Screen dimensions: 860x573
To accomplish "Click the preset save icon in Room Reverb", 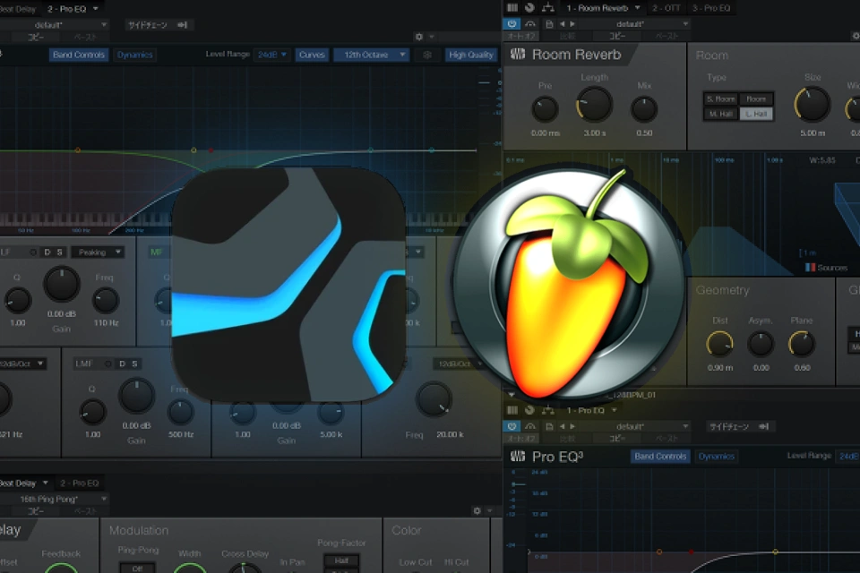I will pos(549,24).
